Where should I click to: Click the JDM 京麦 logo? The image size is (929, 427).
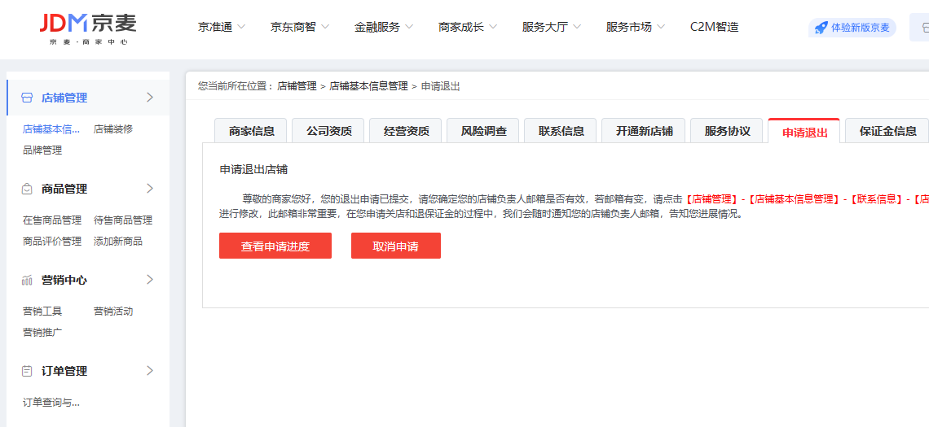click(88, 28)
